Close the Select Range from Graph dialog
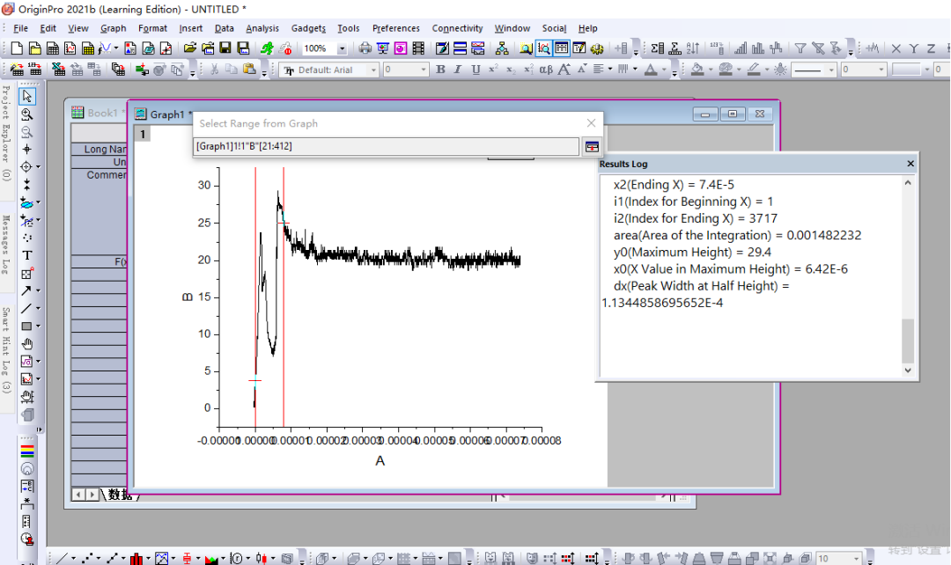 click(x=591, y=123)
